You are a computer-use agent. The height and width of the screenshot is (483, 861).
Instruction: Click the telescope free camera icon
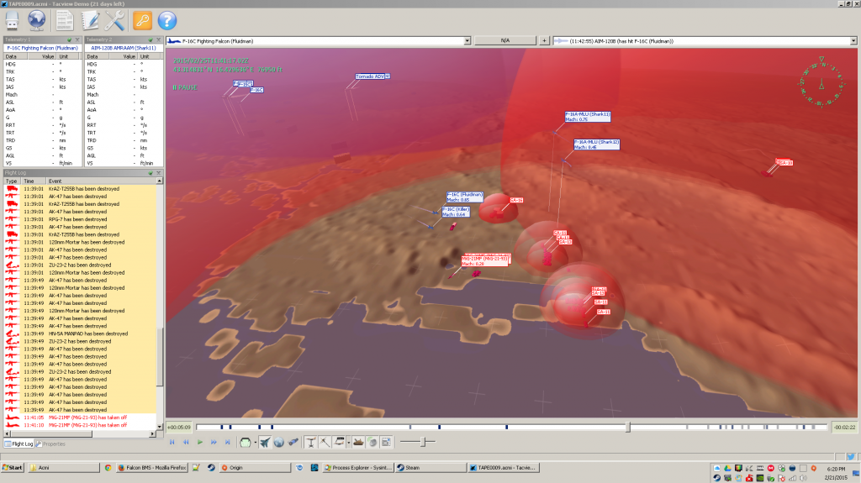click(293, 442)
